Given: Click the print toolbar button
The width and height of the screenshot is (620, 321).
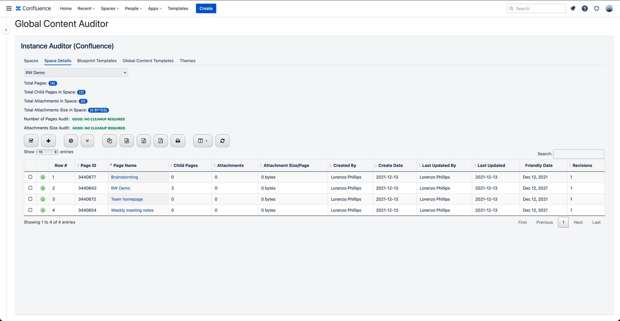Looking at the screenshot, I should click(178, 141).
